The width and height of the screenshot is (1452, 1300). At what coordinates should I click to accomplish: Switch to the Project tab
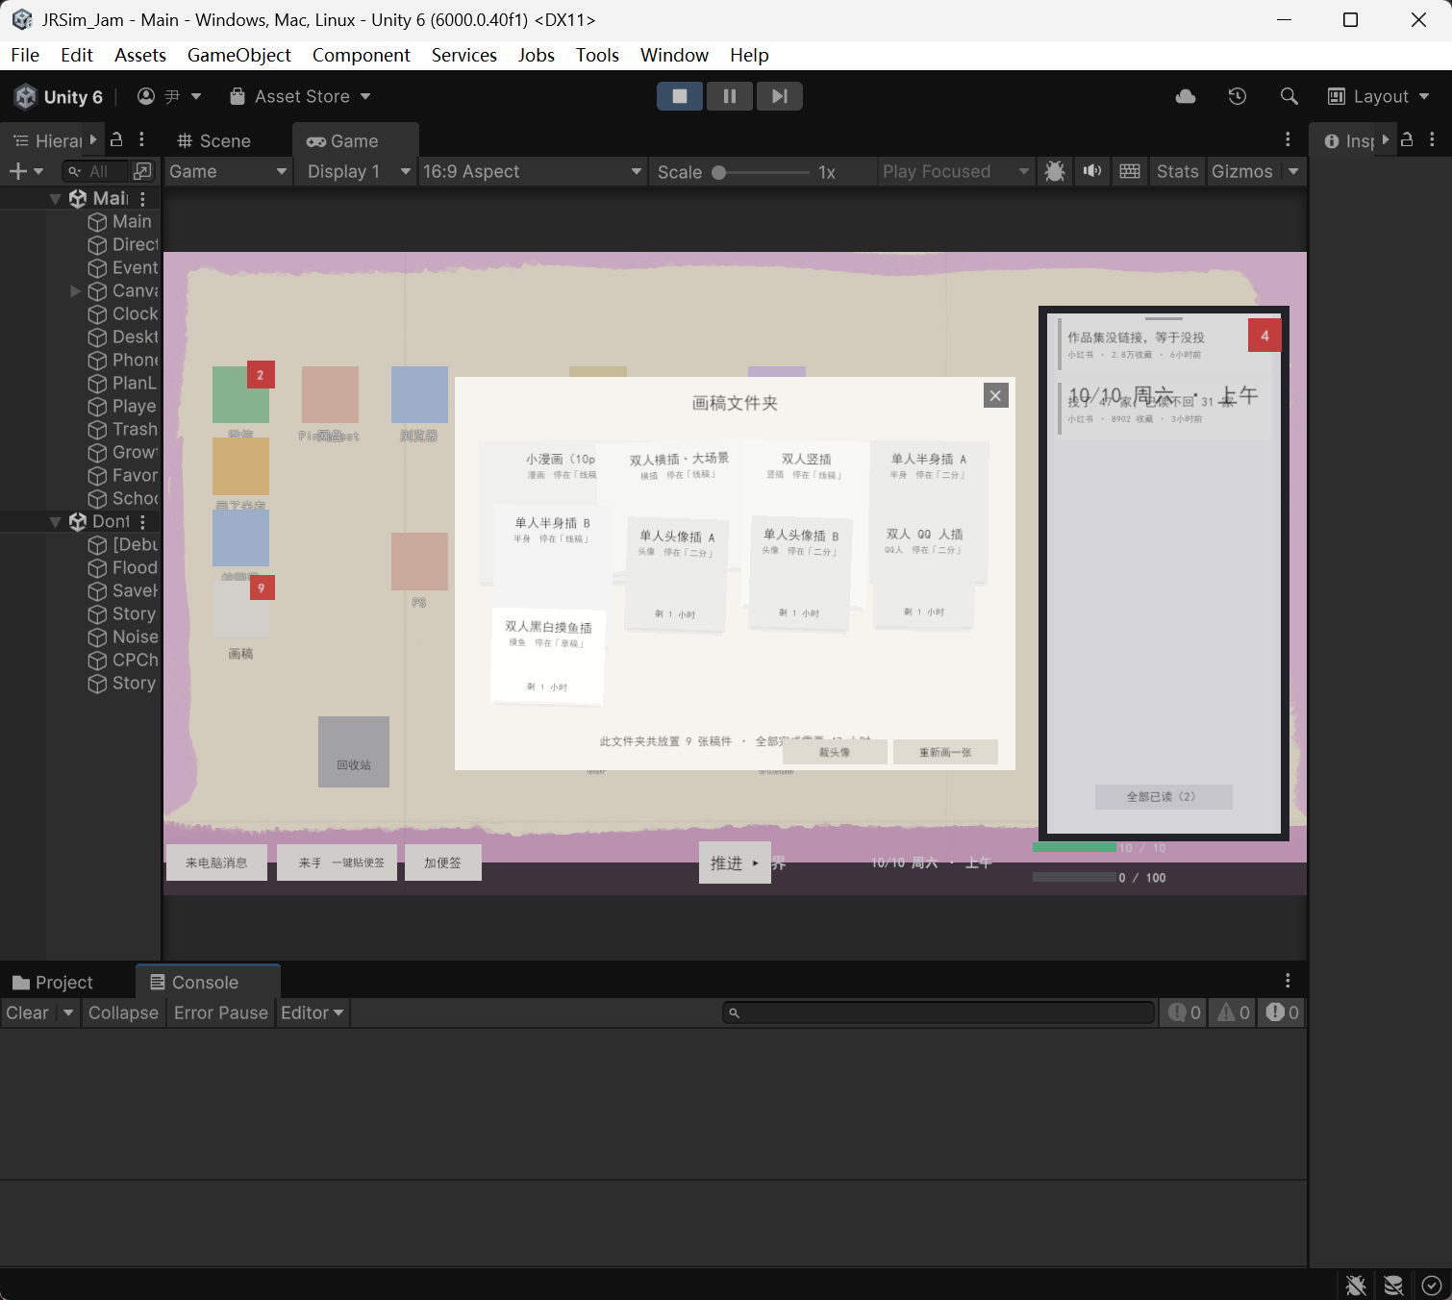pos(53,983)
